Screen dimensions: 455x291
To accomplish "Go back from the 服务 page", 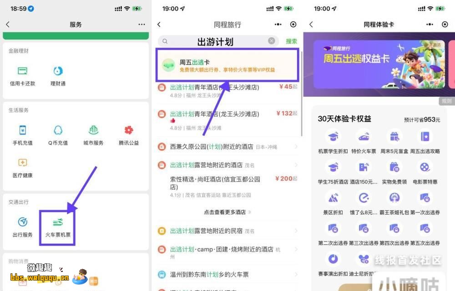I will 8,25.
